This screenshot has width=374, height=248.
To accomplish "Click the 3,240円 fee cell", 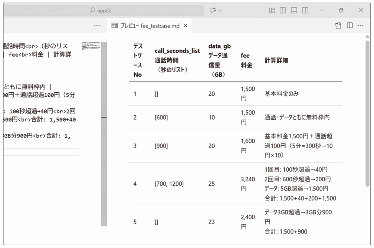I will 248,183.
